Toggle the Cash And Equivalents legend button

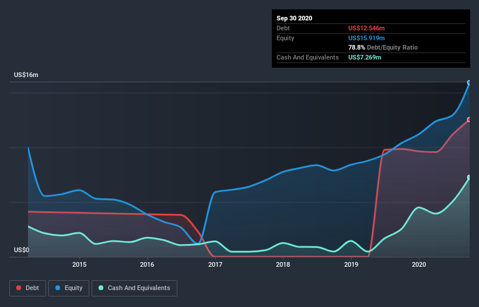pos(134,288)
